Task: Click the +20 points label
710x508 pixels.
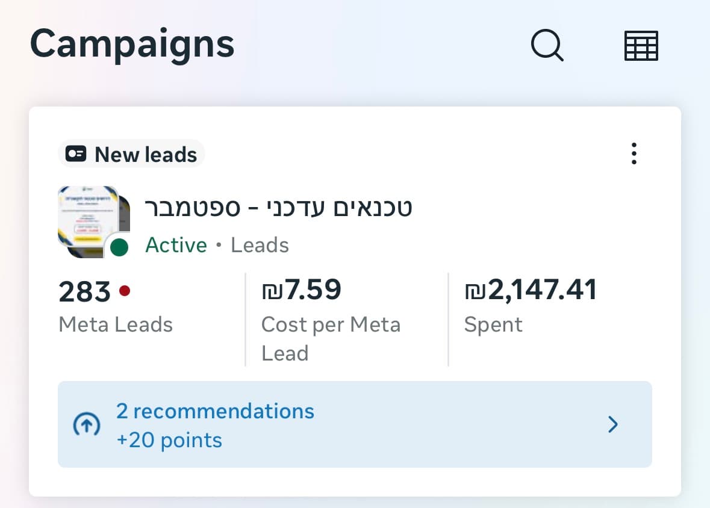Action: [x=169, y=440]
